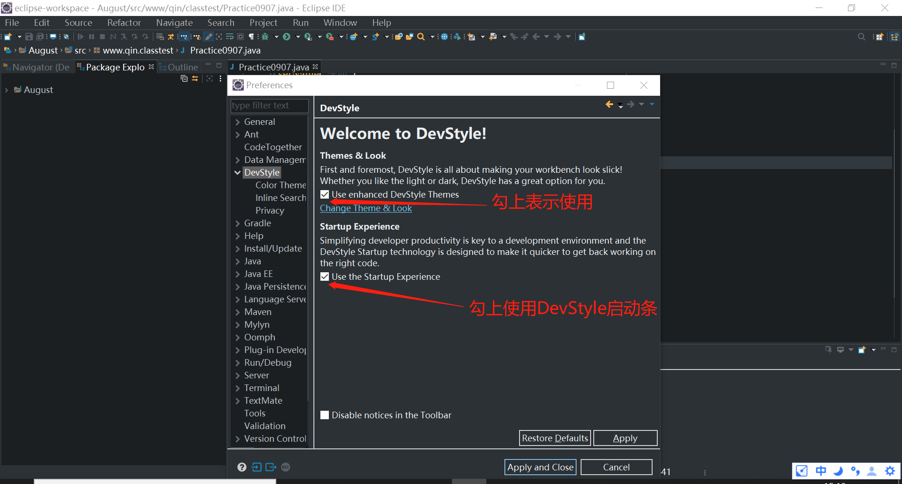Screen dimensions: 902x484
Task: Open the File menu
Action: point(12,23)
